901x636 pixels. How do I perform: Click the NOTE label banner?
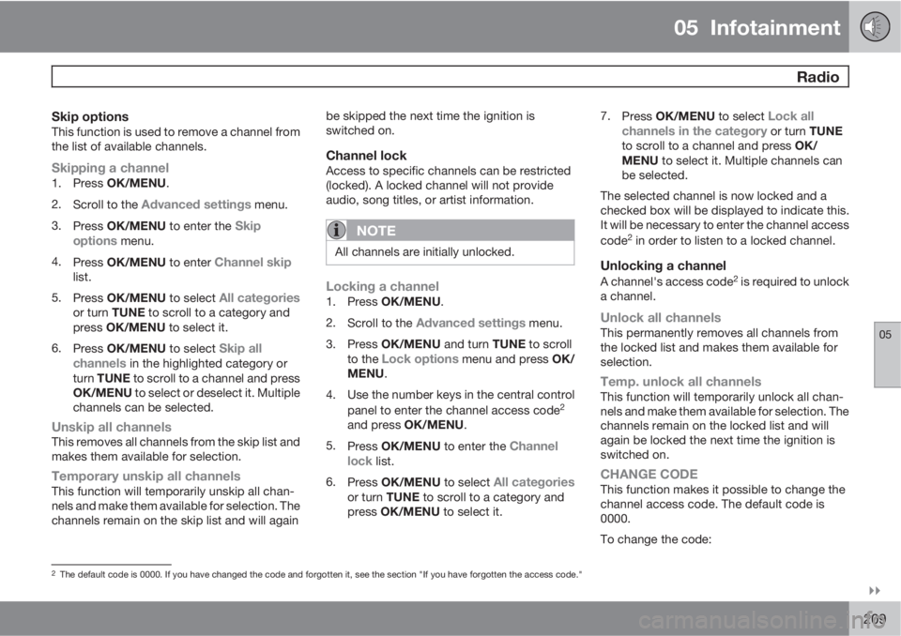450,231
